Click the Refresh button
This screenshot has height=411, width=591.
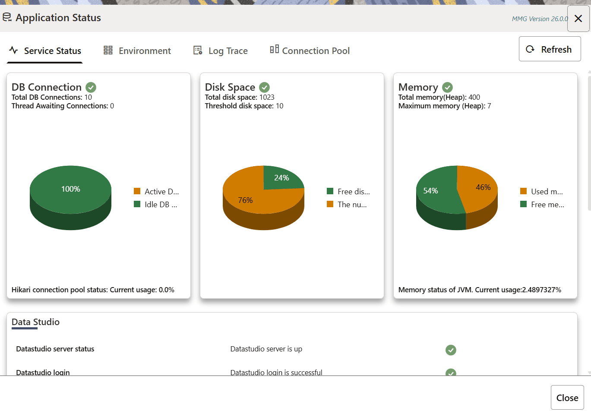click(550, 49)
